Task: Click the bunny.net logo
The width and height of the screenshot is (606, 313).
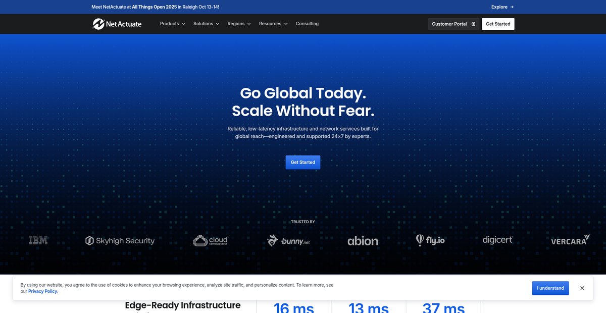Action: (288, 240)
